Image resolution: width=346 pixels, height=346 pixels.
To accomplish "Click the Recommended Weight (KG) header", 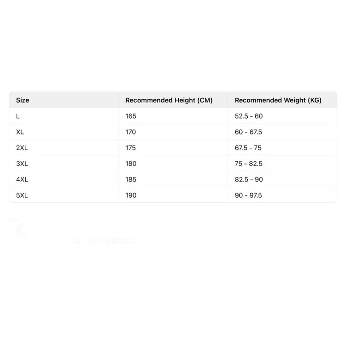I will [278, 100].
